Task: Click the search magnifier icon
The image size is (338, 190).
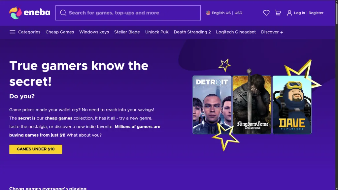Action: pyautogui.click(x=63, y=13)
